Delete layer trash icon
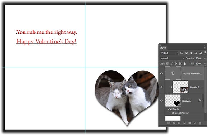This screenshot has width=208, height=135. point(200,123)
